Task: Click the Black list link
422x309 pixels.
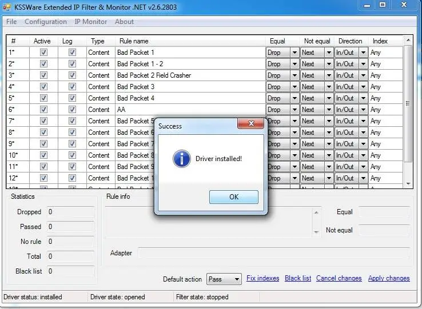Action: click(x=298, y=278)
